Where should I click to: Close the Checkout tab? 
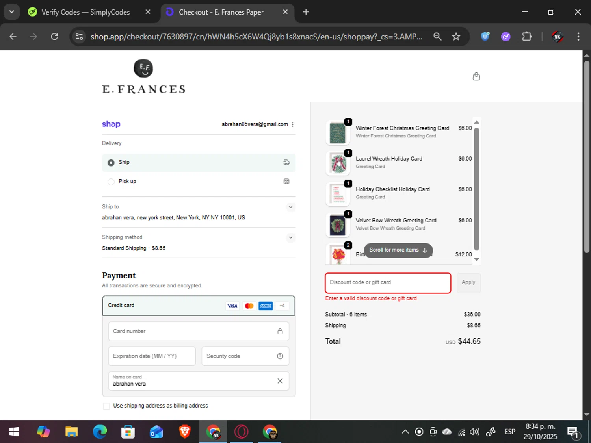[285, 12]
